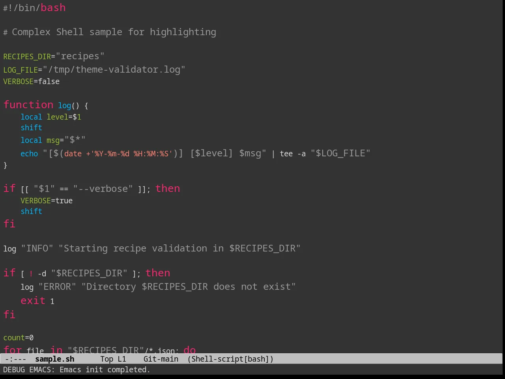Click the Top L1 position indicator
This screenshot has width=505, height=379.
pos(113,359)
